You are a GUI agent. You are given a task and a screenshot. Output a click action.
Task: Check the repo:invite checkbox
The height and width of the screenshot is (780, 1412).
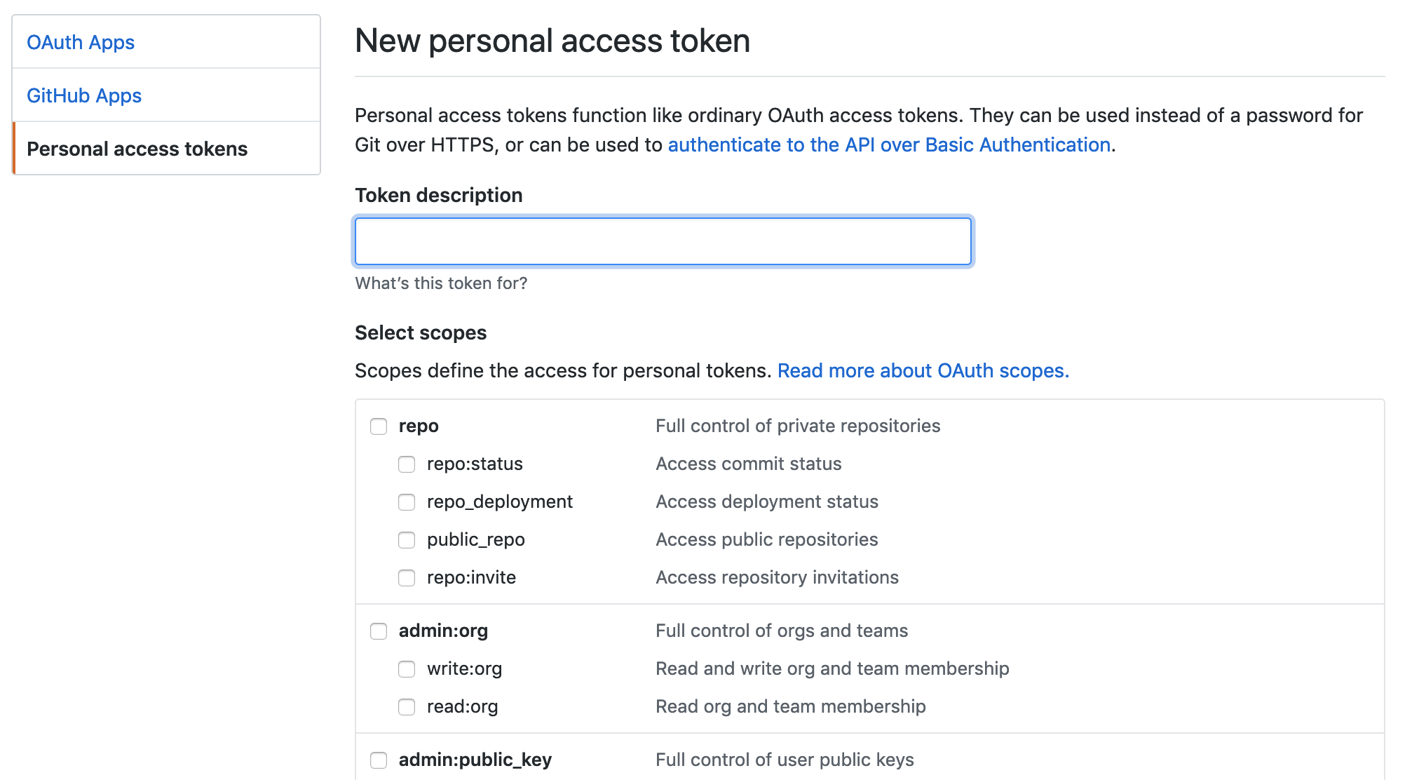tap(407, 577)
